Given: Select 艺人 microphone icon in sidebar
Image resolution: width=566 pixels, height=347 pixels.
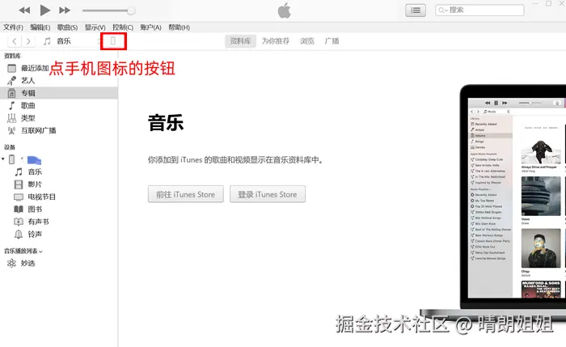Looking at the screenshot, I should pyautogui.click(x=11, y=81).
